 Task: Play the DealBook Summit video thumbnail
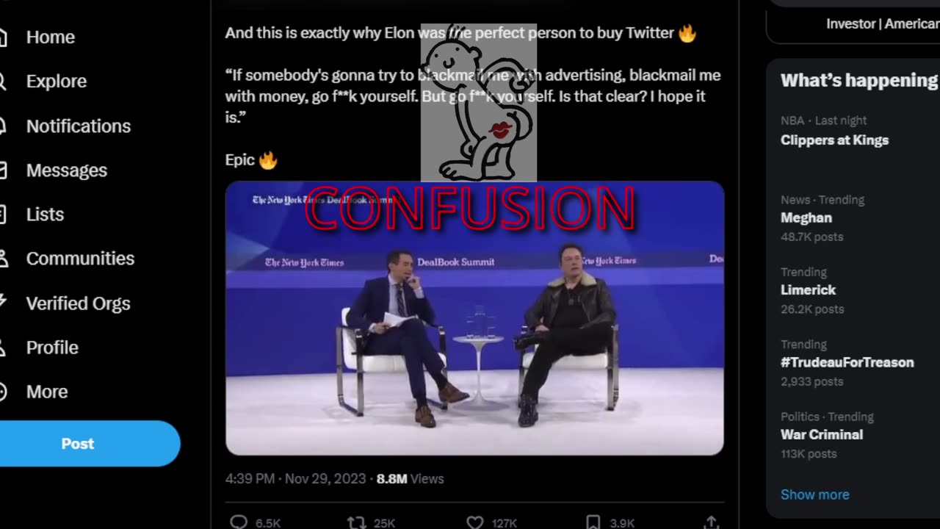[474, 318]
